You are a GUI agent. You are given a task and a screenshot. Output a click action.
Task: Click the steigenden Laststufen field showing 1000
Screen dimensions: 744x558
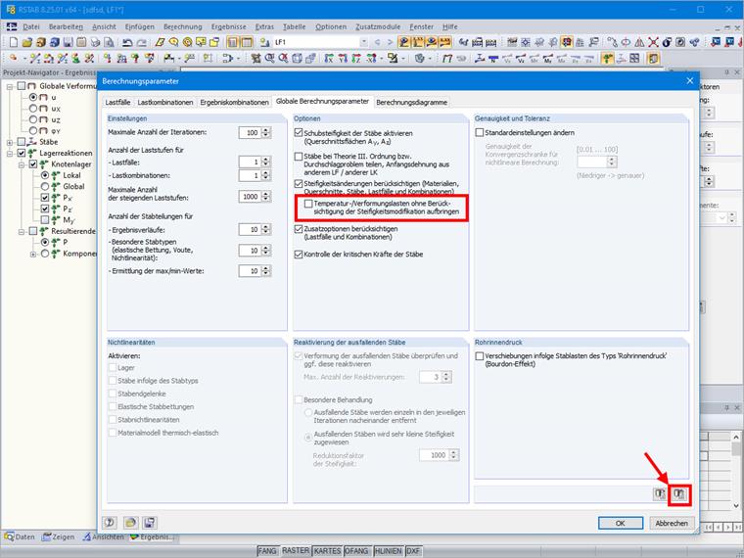(x=250, y=197)
